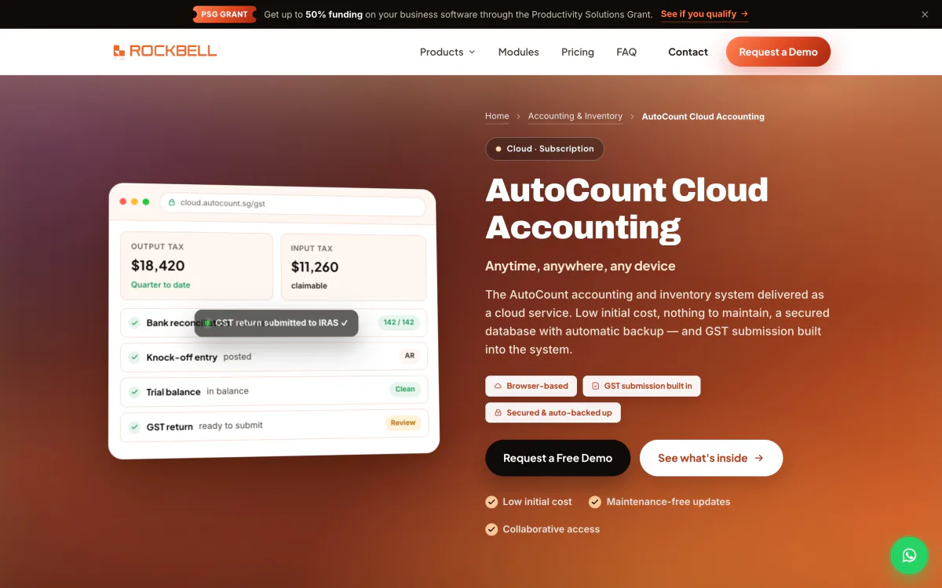942x588 pixels.
Task: Click the check icon beside Maintenance-free updates
Action: coord(595,502)
